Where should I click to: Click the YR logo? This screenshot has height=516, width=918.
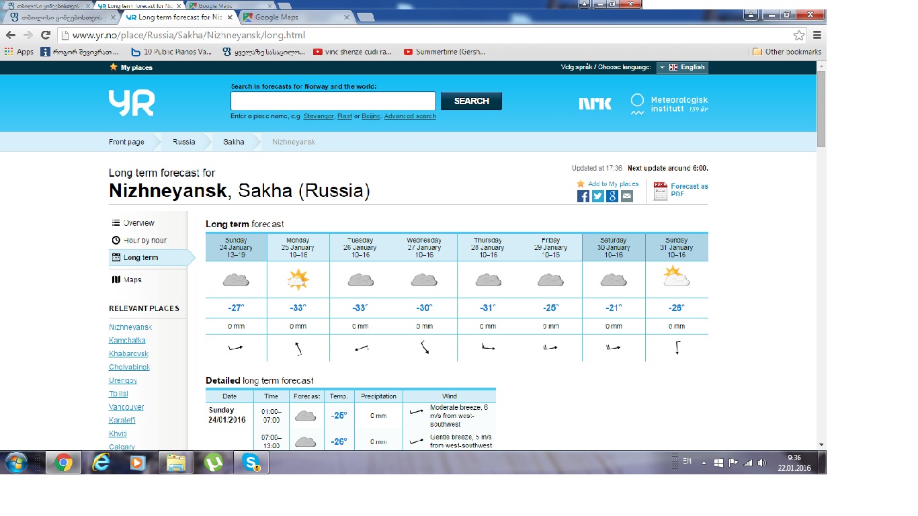point(132,102)
